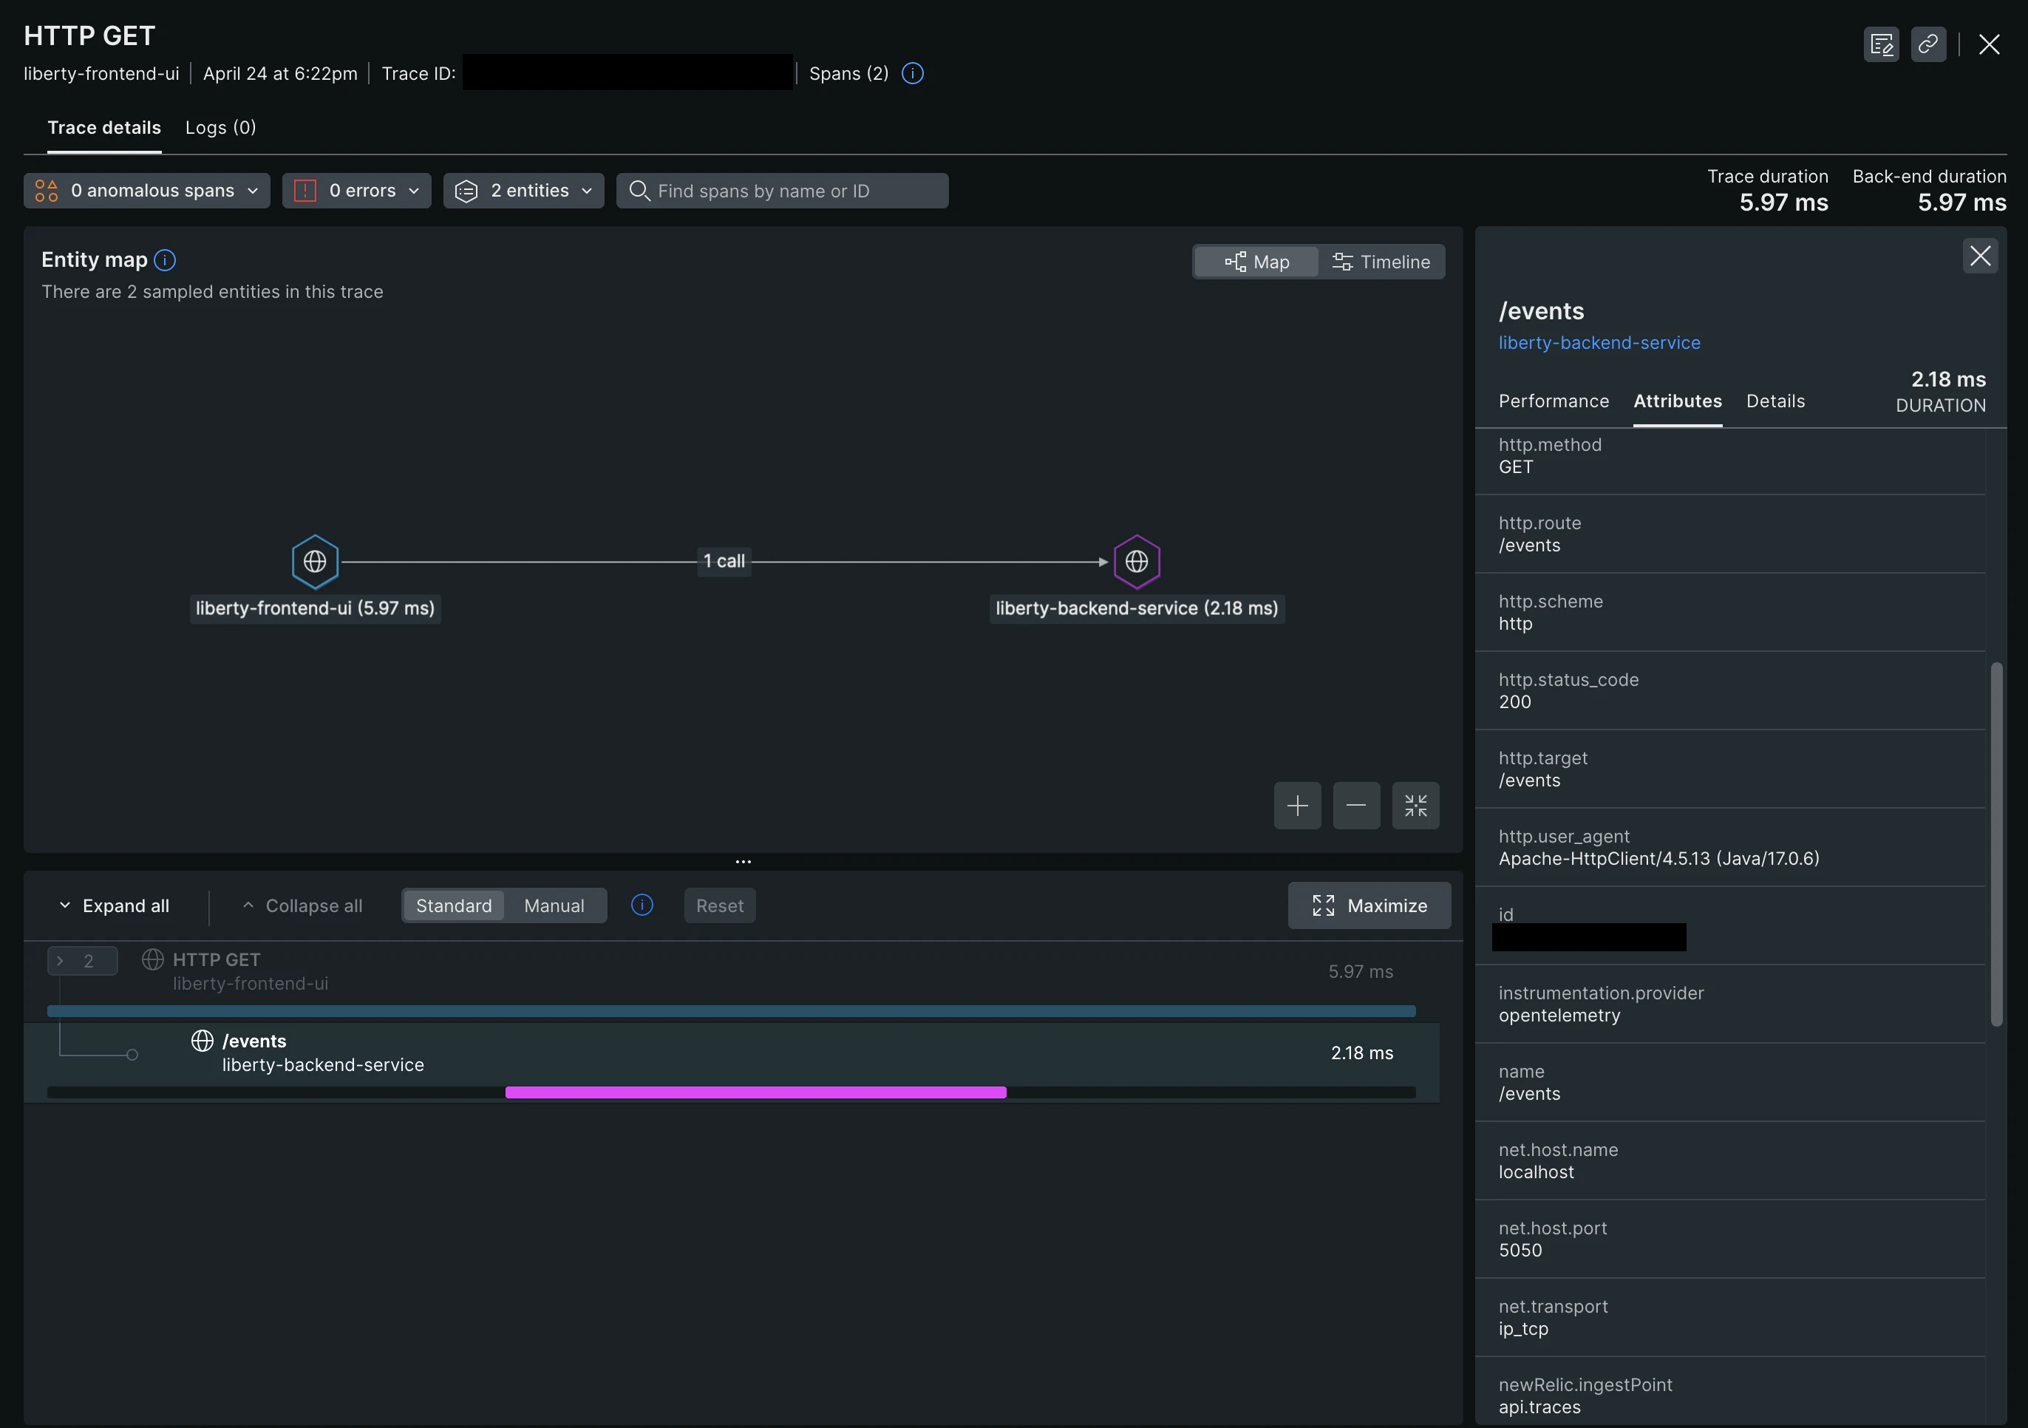Zoom in the entity map with plus
Screen dimensions: 2028x1428
click(x=1296, y=806)
